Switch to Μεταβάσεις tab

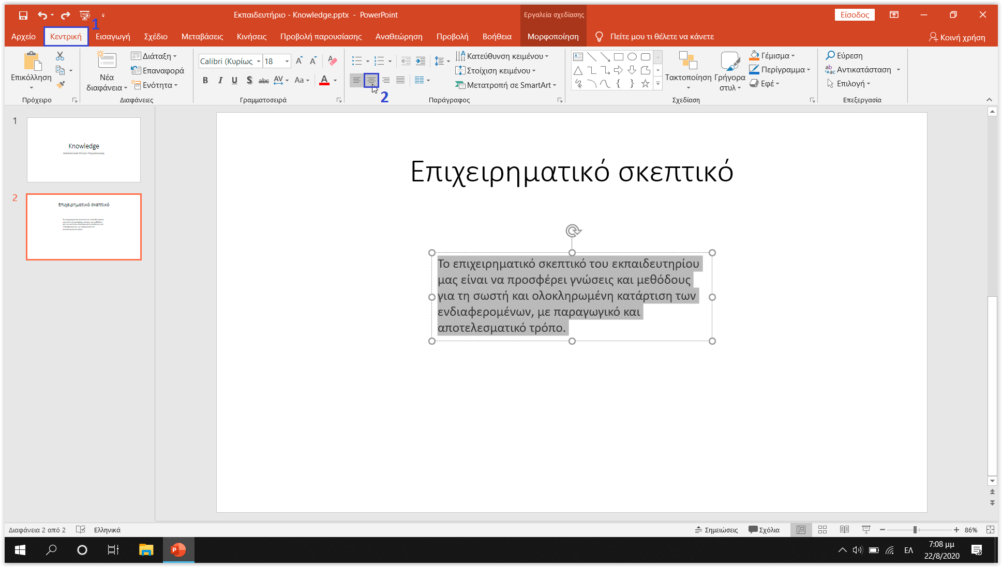202,37
